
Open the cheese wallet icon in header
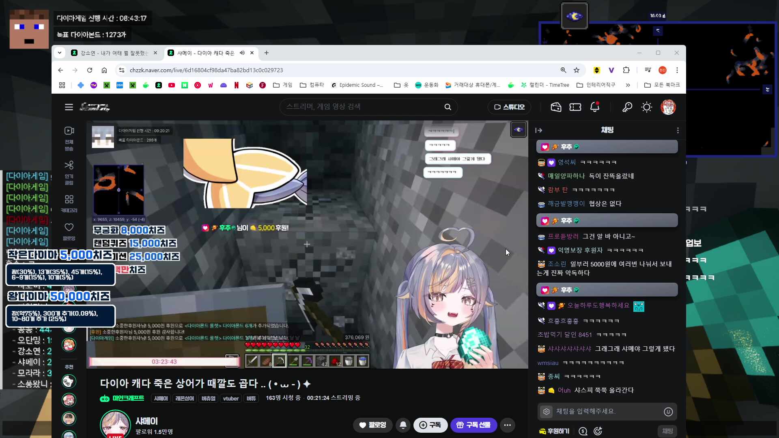[x=556, y=107]
